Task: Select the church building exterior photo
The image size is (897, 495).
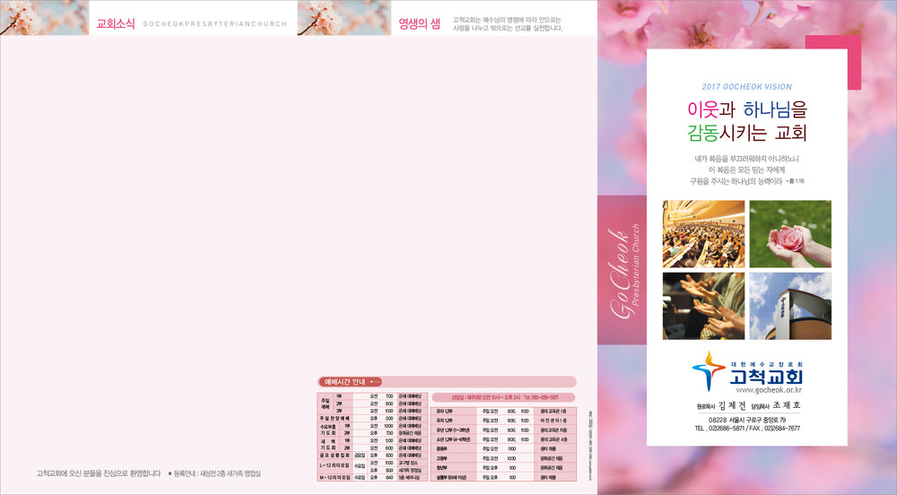Action: 789,305
